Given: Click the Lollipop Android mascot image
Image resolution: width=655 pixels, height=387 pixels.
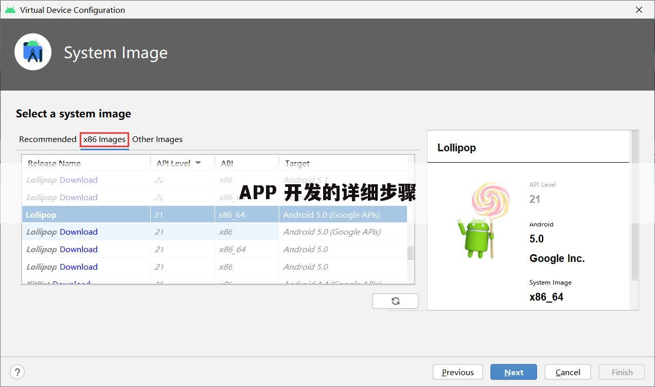Looking at the screenshot, I should (x=483, y=221).
